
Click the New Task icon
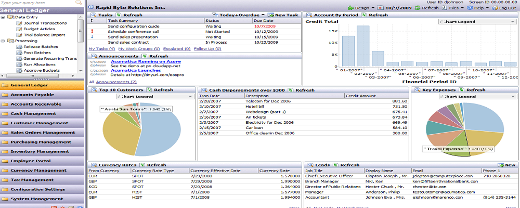(270, 15)
